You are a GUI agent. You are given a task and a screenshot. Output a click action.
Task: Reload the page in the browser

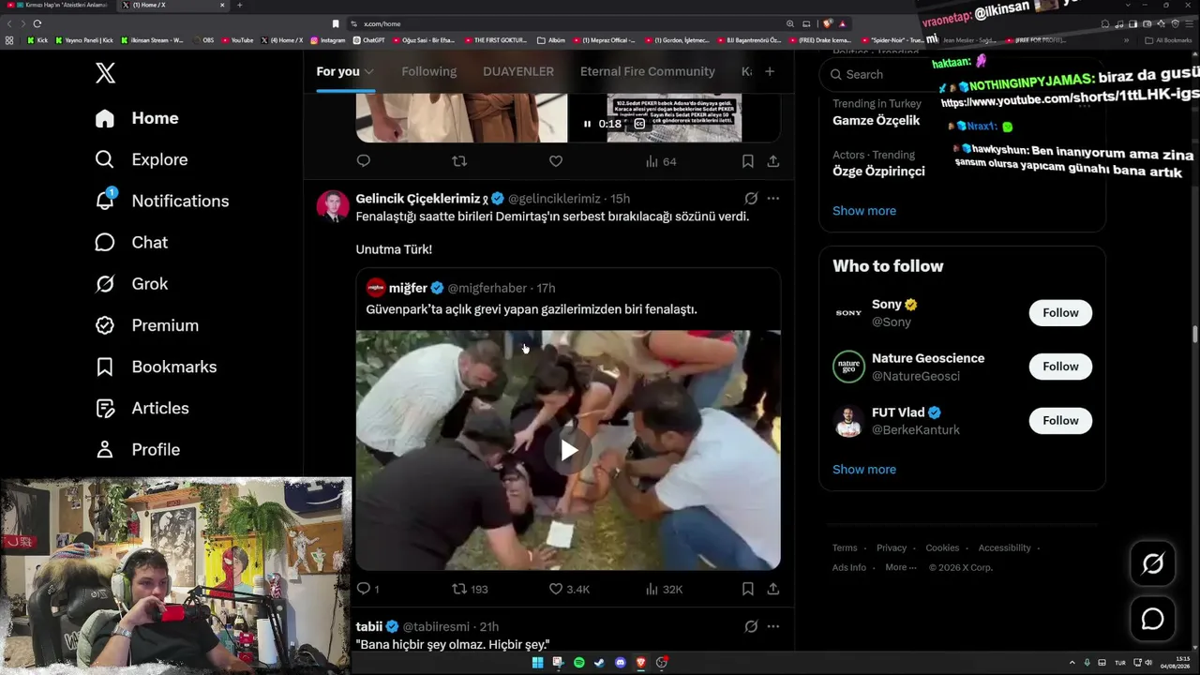[x=37, y=23]
